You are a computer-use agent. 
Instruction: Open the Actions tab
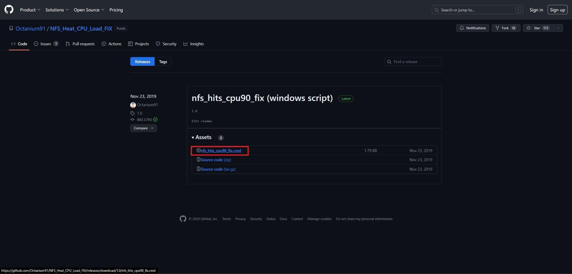[x=111, y=44]
